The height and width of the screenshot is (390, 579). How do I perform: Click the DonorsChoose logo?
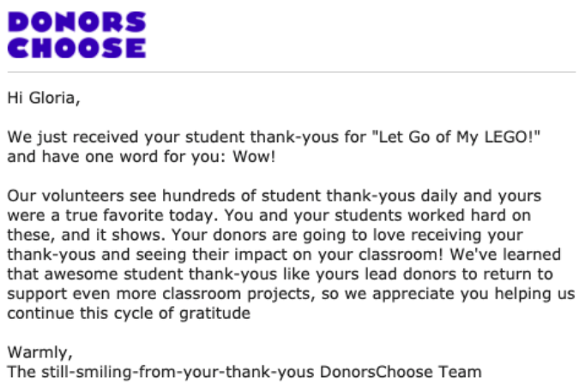[77, 35]
